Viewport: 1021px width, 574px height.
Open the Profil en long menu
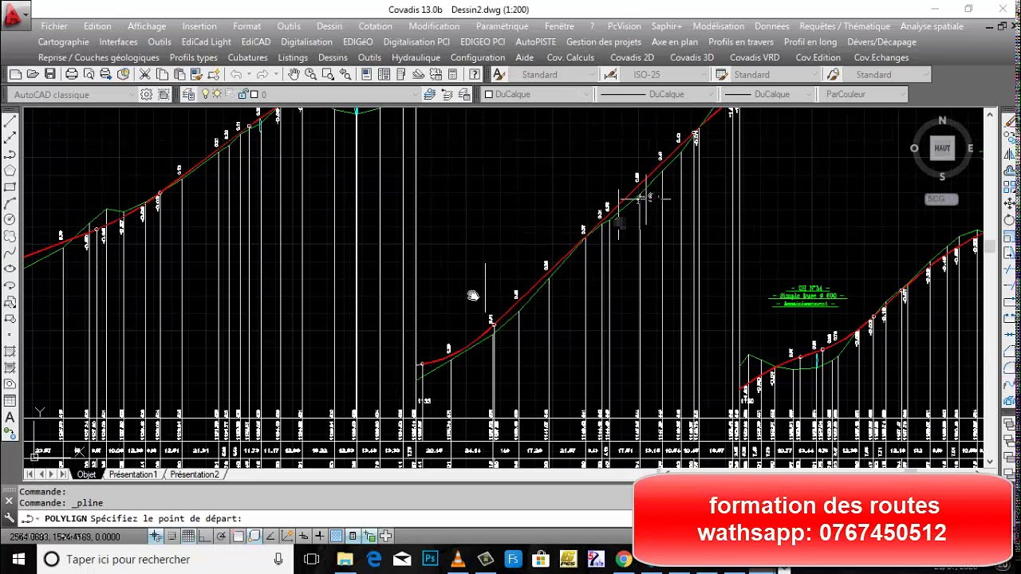tap(810, 41)
